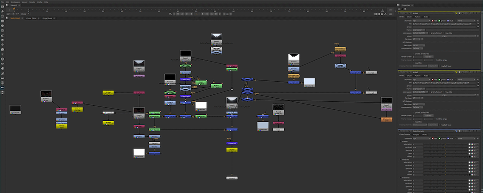Screen dimensions: 483x193
Task: Collapse the shadows group in ColorCorrect4
Action: pyautogui.click(x=400, y=159)
